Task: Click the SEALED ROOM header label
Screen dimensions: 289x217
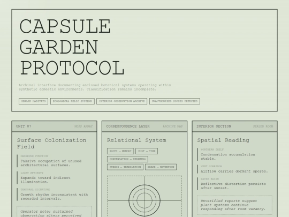Action: [x=263, y=126]
